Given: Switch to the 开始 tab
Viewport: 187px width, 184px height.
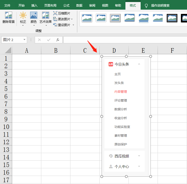Looking at the screenshot, I should tap(22, 6).
